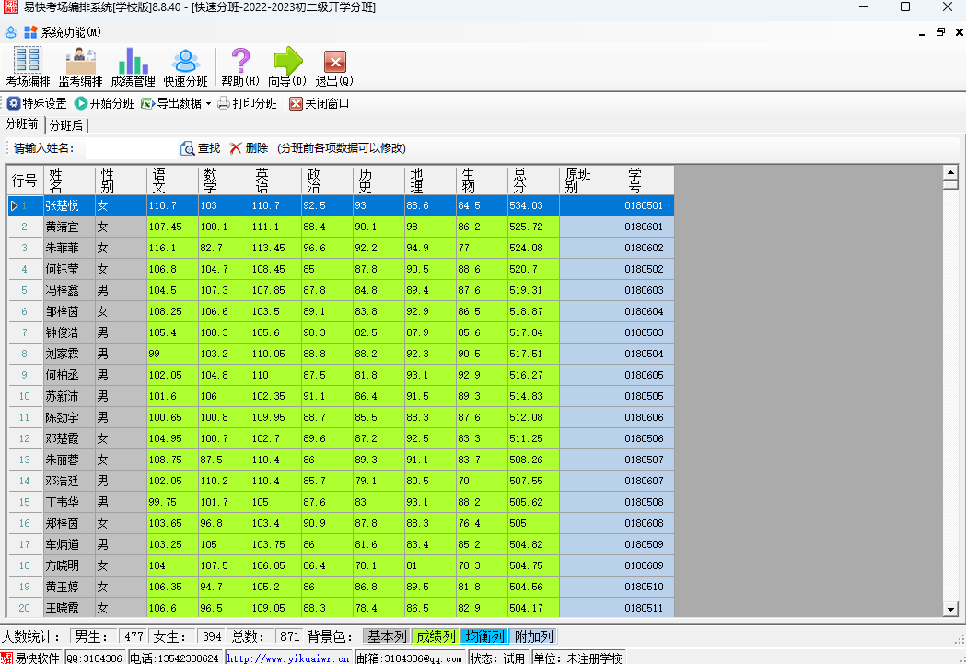Screen dimensions: 966x664
Task: Click male count field 477
Action: tap(134, 636)
